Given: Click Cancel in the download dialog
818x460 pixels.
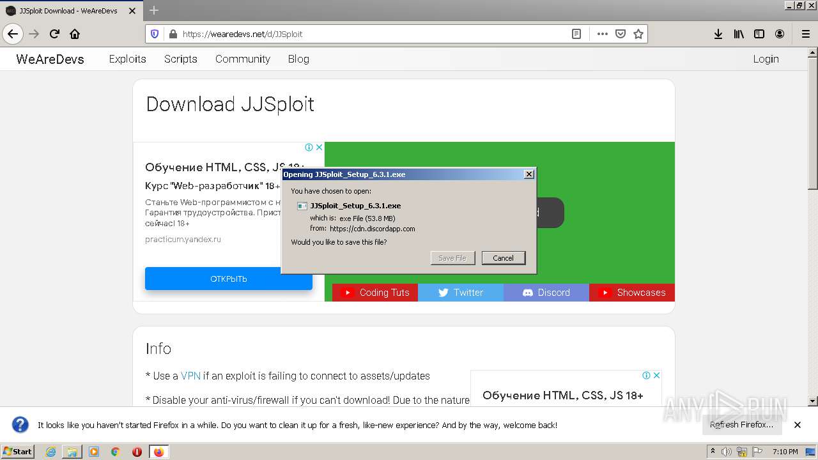Looking at the screenshot, I should point(503,258).
